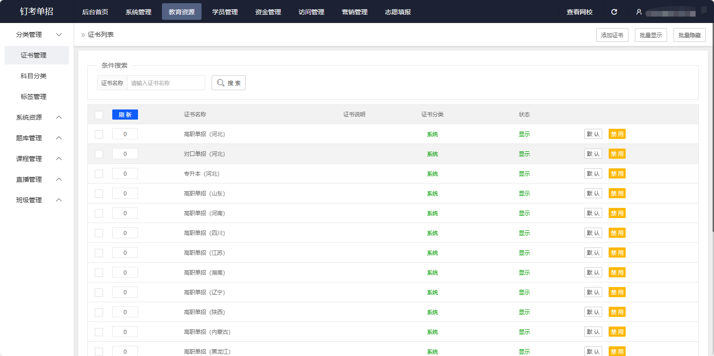Click 默认 for 高职单招（江苏）
714x356 pixels.
click(593, 253)
